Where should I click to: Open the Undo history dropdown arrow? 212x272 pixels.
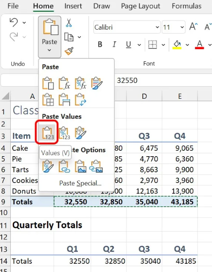tap(24, 22)
